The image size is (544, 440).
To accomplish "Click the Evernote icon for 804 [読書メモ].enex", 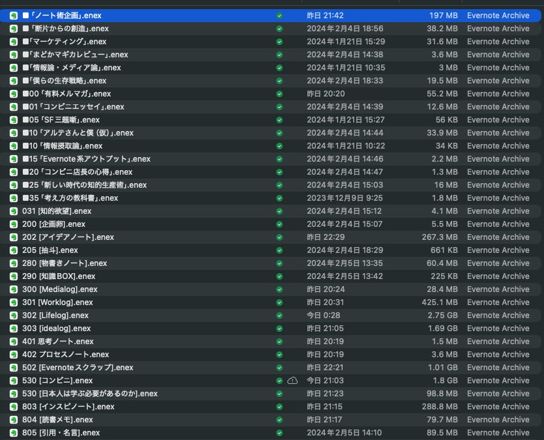I will tap(14, 420).
